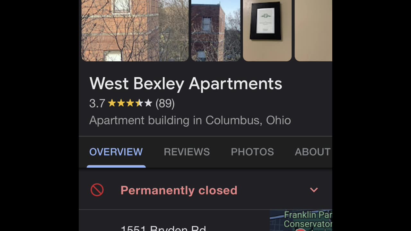Image resolution: width=411 pixels, height=231 pixels.
Task: Open the Permanently closed status row
Action: tap(205, 190)
